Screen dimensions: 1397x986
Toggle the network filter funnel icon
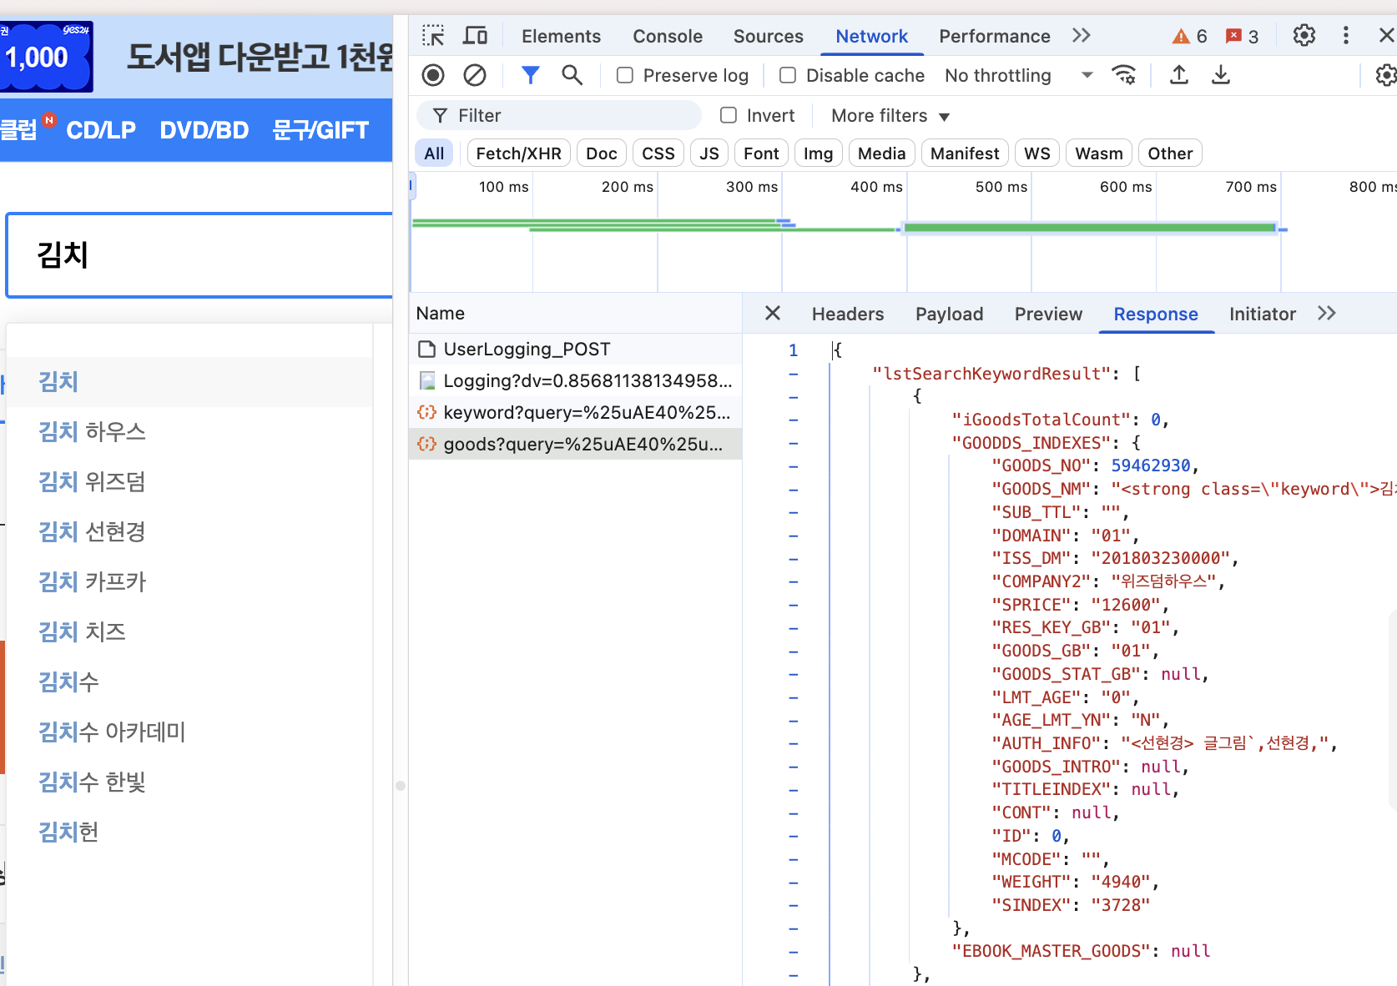[x=530, y=75]
